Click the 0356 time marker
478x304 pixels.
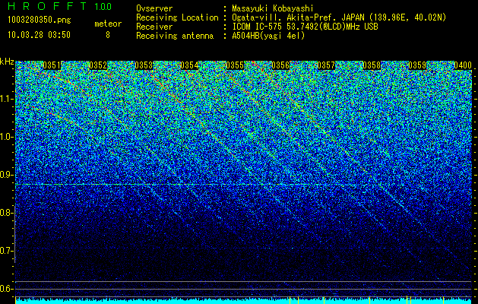point(280,65)
